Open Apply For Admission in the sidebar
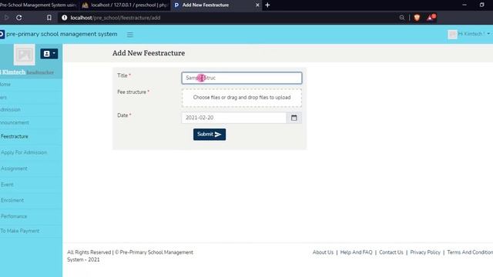 pyautogui.click(x=24, y=152)
